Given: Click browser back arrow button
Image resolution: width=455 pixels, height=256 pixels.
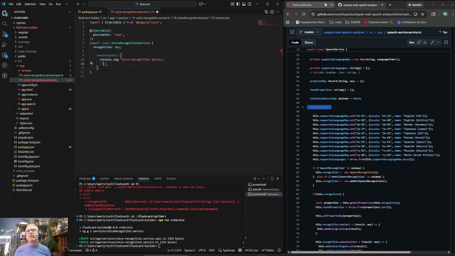Looking at the screenshot, I should (x=288, y=14).
